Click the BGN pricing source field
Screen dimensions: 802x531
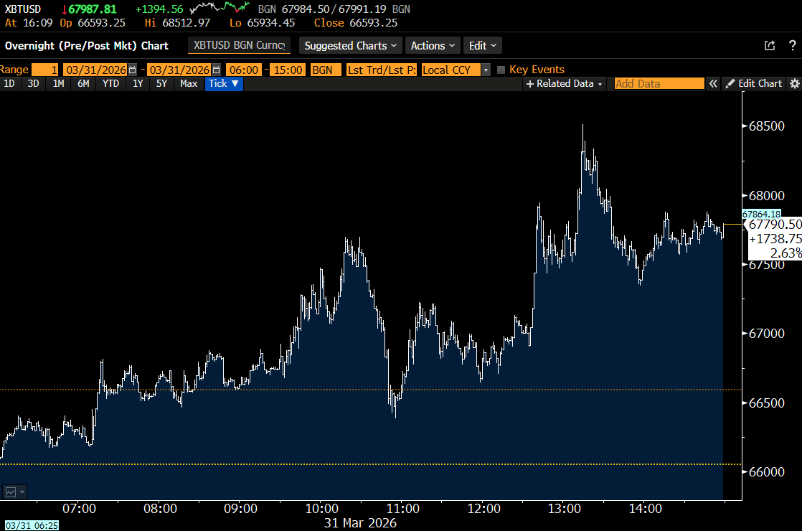click(x=326, y=70)
